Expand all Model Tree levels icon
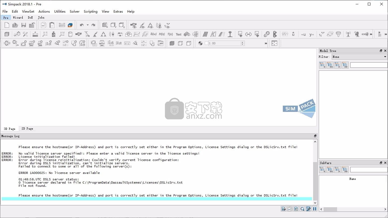Image resolution: width=388 pixels, height=218 pixels. [345, 65]
